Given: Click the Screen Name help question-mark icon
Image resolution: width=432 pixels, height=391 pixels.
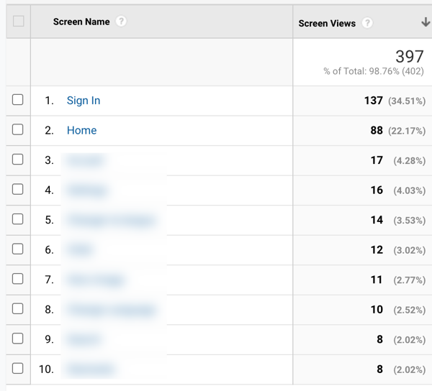Looking at the screenshot, I should (121, 21).
